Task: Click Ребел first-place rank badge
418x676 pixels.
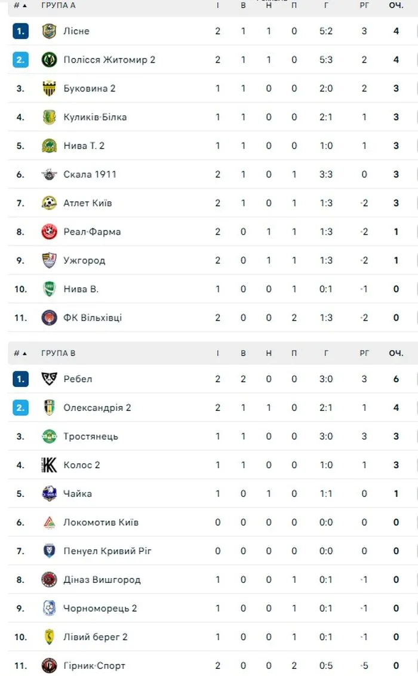Action: pos(20,379)
